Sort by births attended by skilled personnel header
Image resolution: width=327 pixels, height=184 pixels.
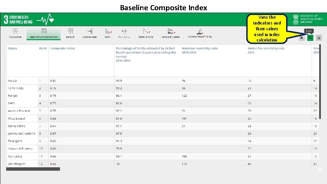click(146, 55)
